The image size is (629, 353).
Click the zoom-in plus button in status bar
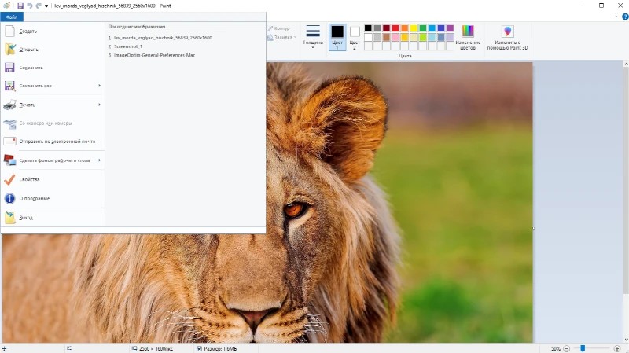[x=616, y=348]
